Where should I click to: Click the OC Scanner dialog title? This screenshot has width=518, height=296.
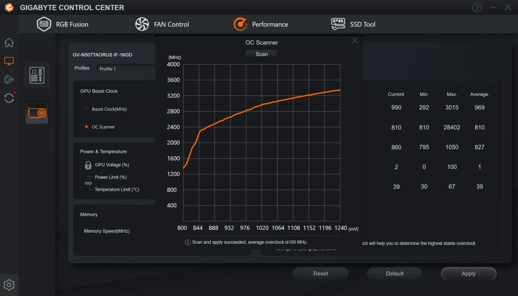pos(262,42)
